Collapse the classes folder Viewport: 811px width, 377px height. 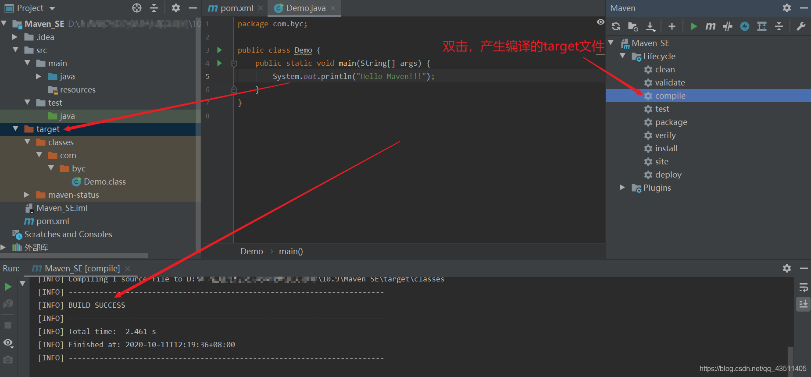pos(27,142)
